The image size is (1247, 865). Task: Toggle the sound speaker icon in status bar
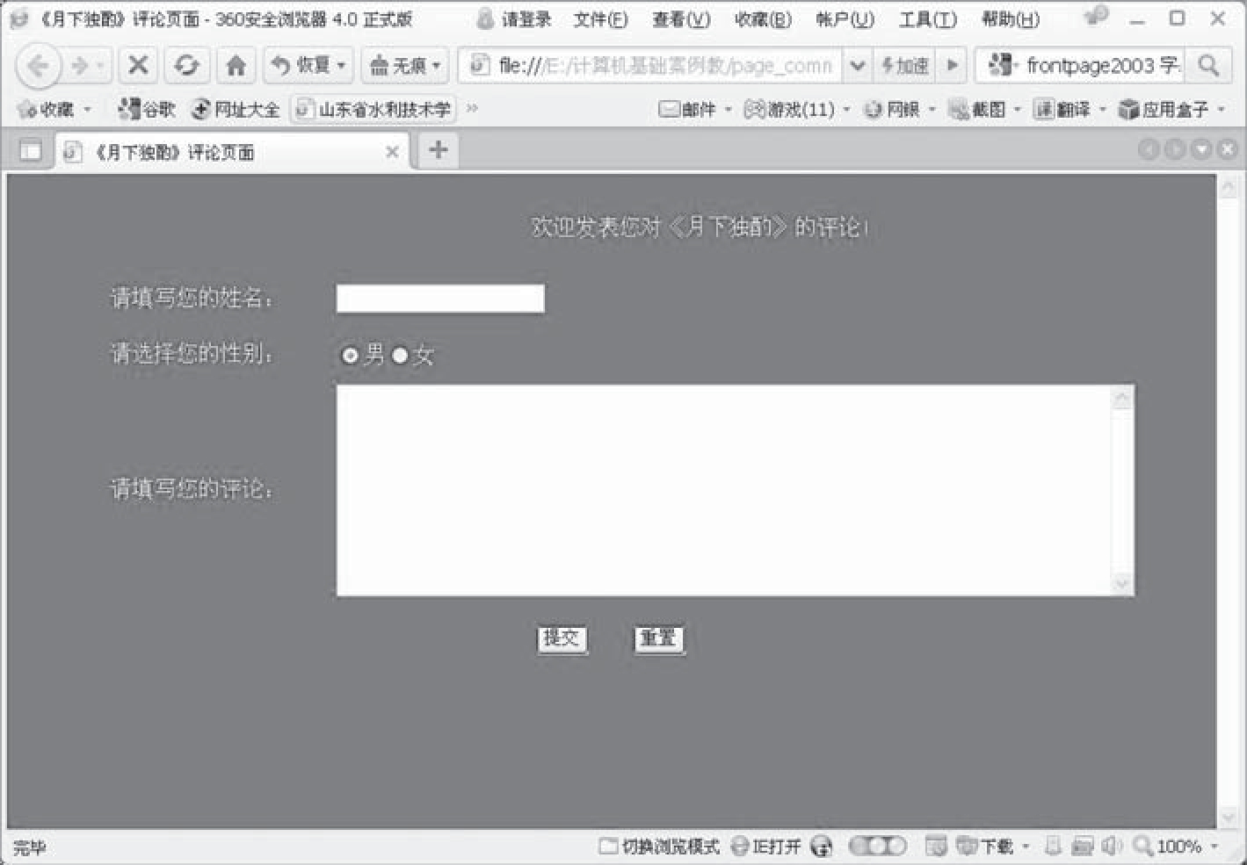(x=1112, y=847)
